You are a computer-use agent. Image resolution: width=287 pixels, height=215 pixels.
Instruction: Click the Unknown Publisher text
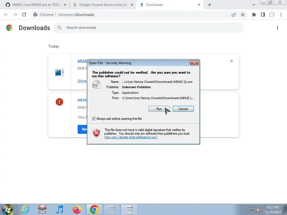[x=136, y=87]
